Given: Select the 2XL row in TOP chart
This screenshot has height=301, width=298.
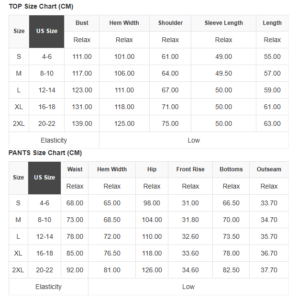Looking at the screenshot, I should pos(149,123).
